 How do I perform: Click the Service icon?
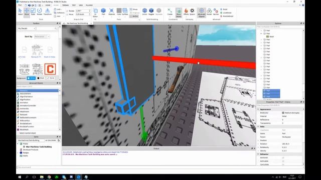(x=216, y=11)
